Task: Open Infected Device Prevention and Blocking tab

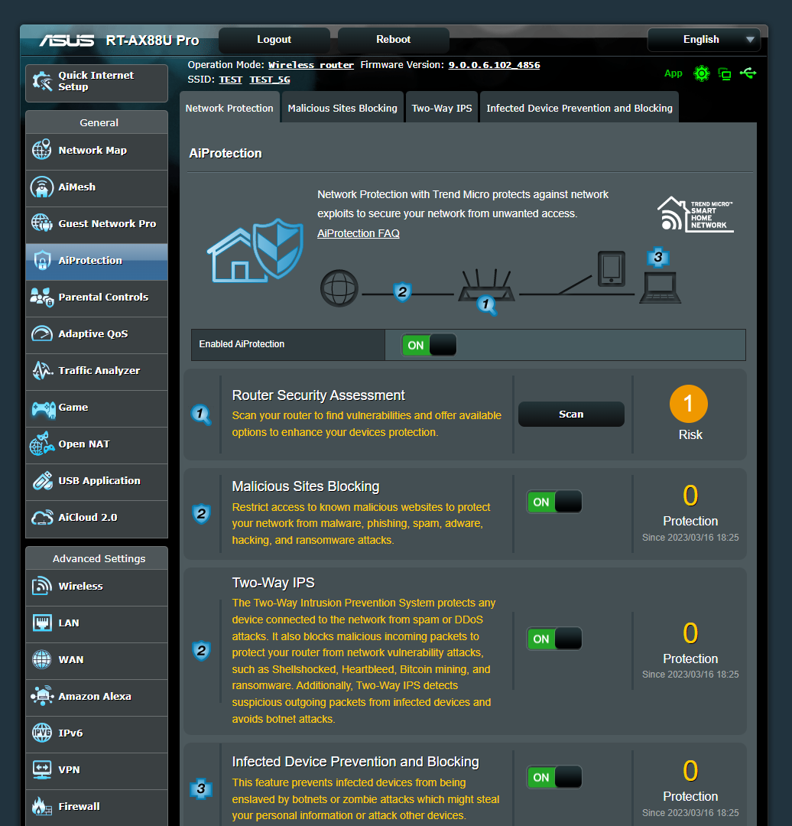Action: [x=579, y=108]
